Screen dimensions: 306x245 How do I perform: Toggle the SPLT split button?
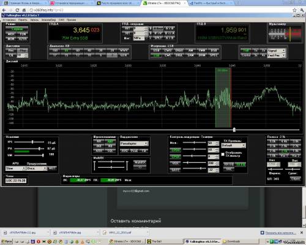click(158, 38)
